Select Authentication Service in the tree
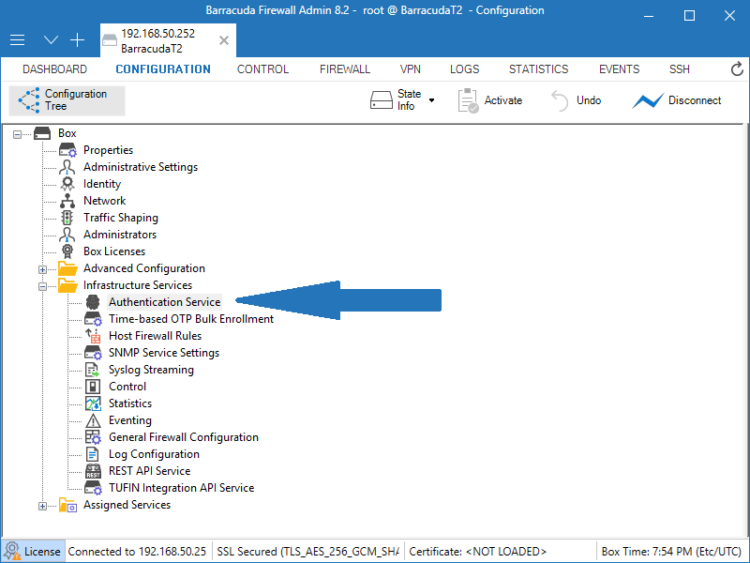 (x=165, y=302)
